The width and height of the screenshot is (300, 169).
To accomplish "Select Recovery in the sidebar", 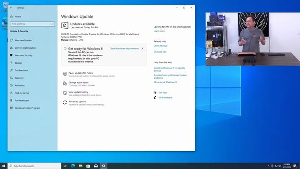I will point(19,78).
